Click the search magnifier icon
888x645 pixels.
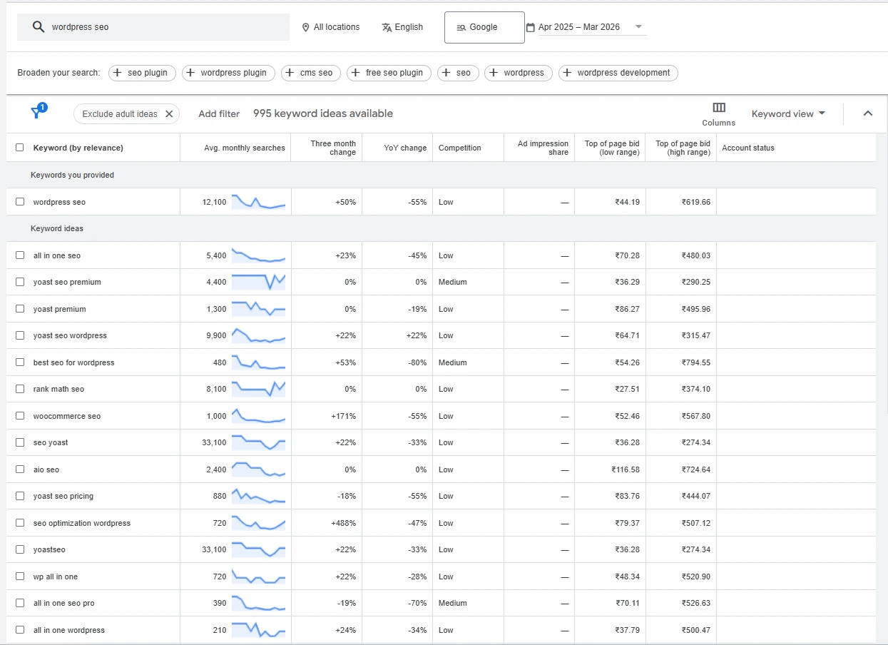tap(39, 27)
